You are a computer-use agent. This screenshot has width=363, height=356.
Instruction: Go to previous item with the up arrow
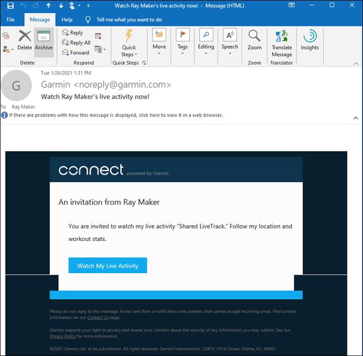(48, 6)
